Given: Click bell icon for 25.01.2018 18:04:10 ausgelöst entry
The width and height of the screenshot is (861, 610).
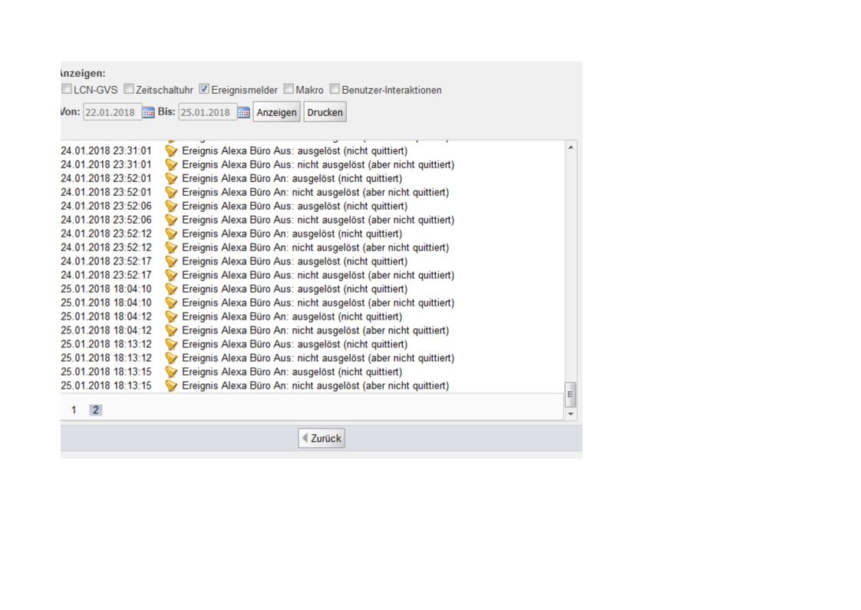Looking at the screenshot, I should coord(172,289).
